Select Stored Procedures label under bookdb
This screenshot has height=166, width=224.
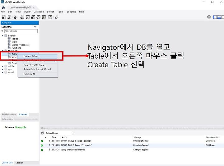tap(21, 45)
